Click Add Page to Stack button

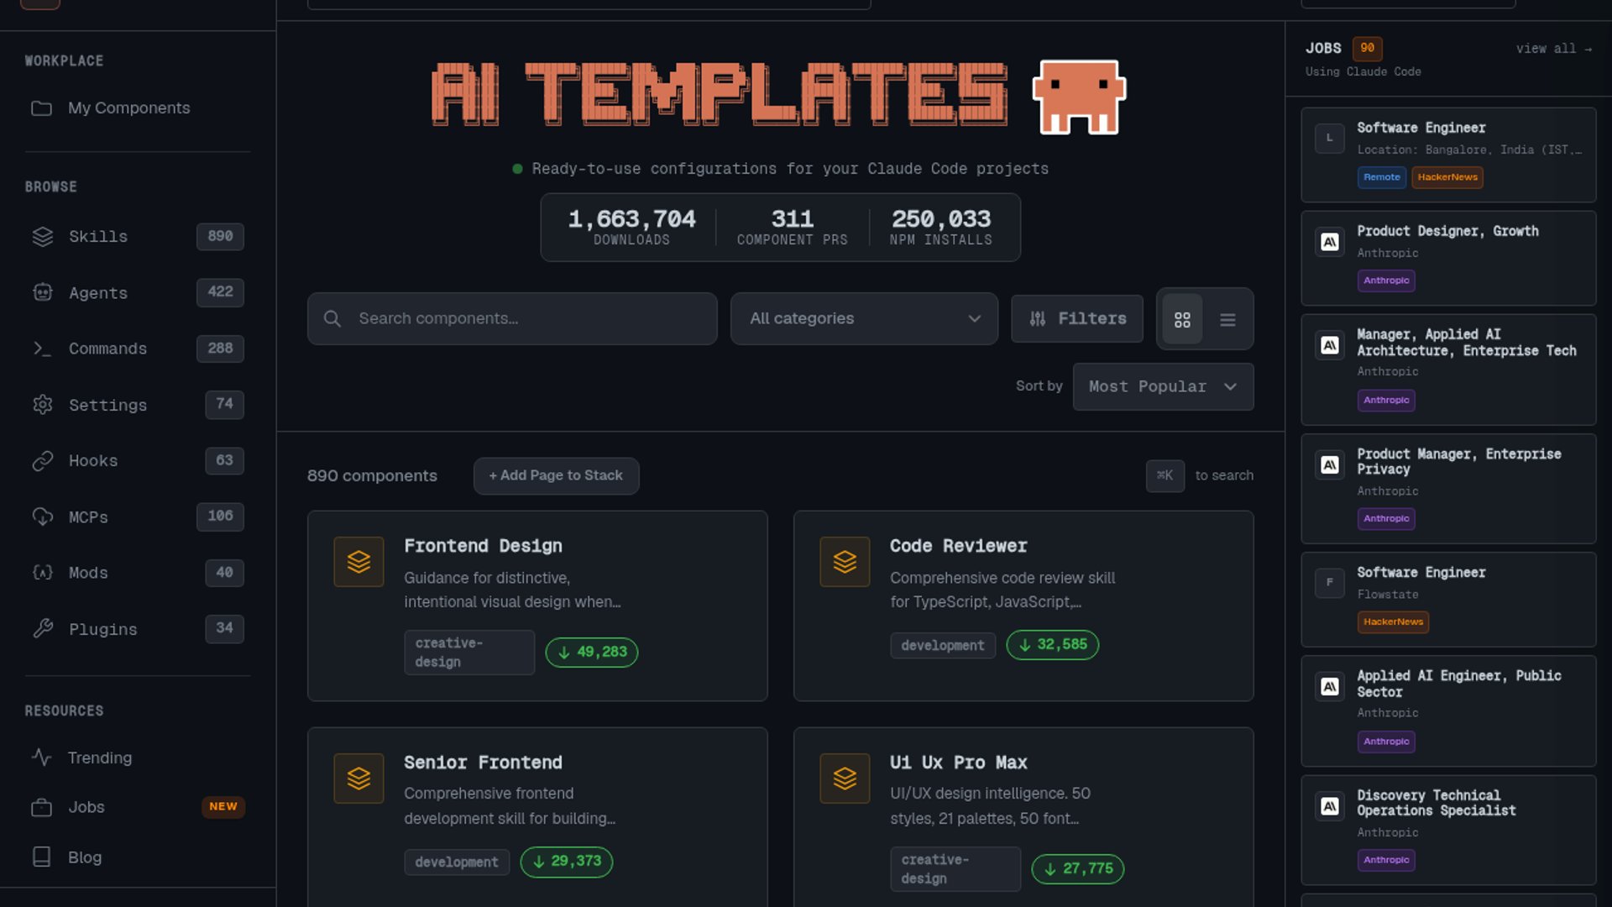point(556,475)
